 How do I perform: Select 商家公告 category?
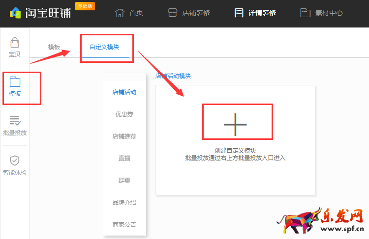pyautogui.click(x=124, y=225)
